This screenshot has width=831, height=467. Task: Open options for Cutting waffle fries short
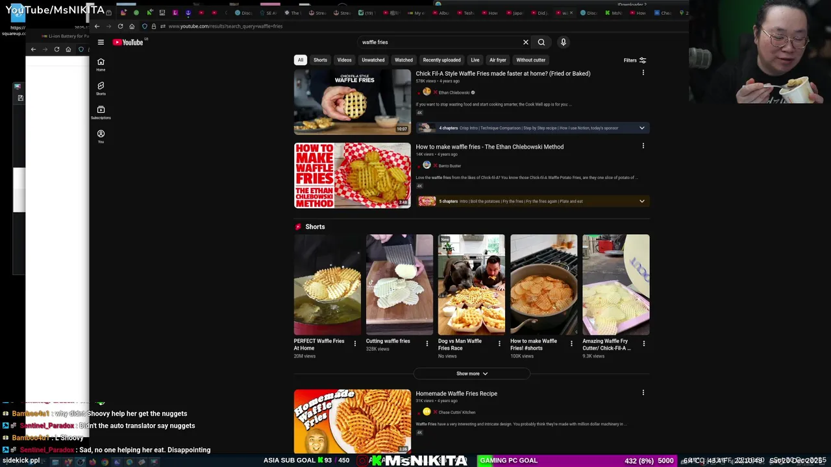point(427,344)
